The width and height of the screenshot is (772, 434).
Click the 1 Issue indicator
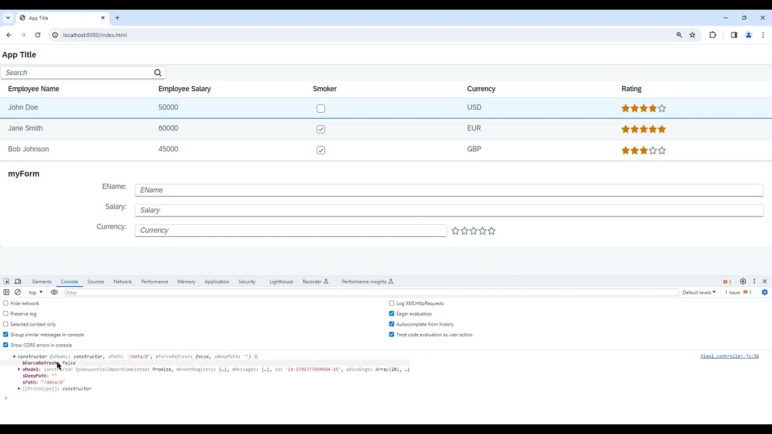[738, 292]
